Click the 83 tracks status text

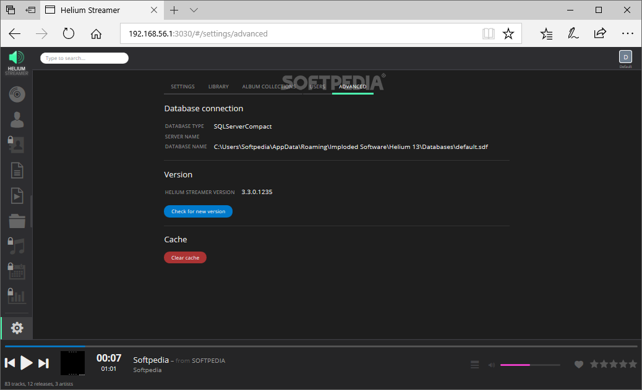coord(39,384)
